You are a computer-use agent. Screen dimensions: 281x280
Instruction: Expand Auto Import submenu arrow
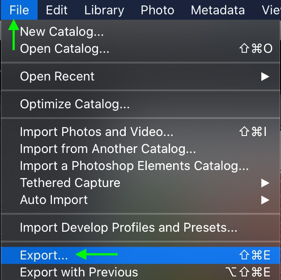[265, 200]
